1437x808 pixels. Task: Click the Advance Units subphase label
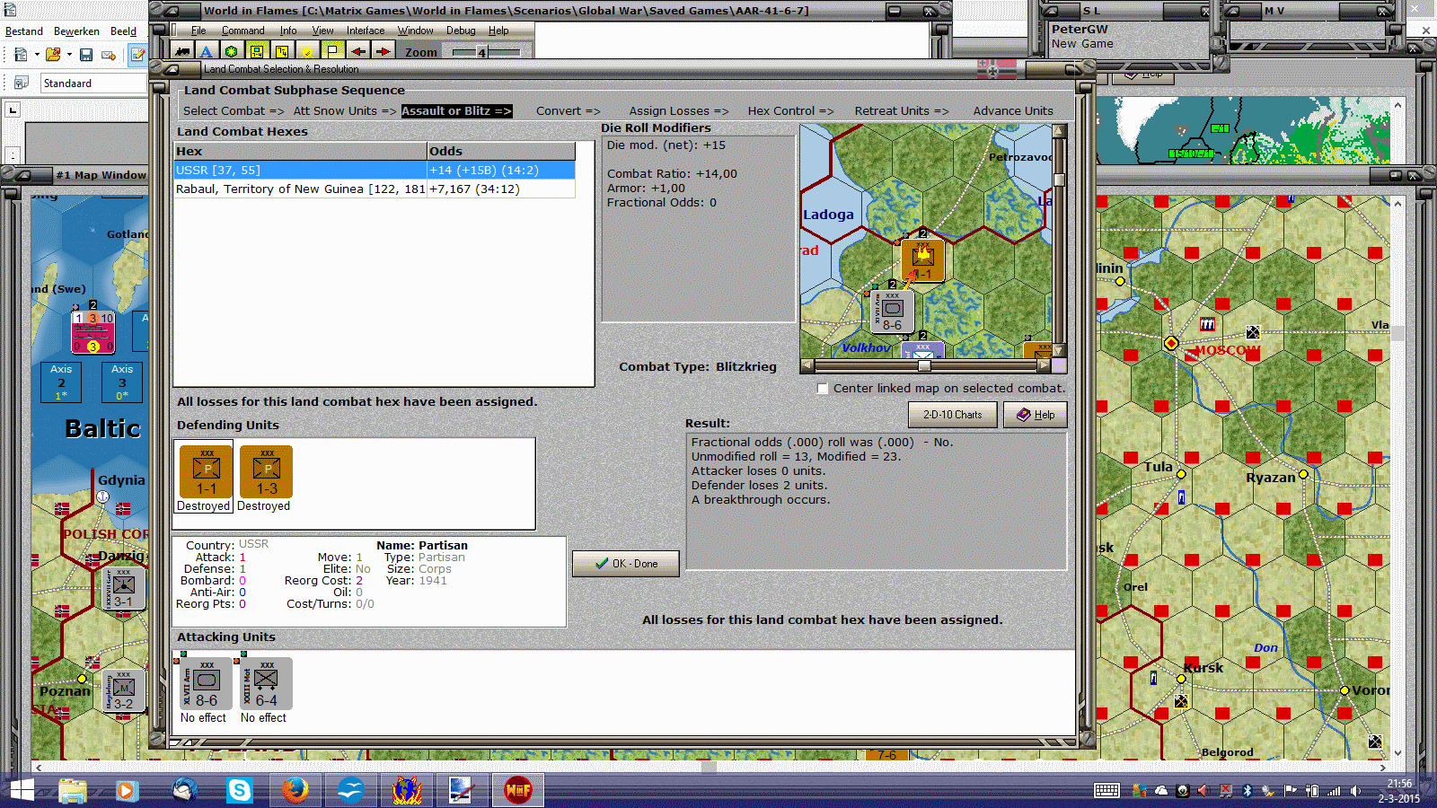click(x=1013, y=111)
